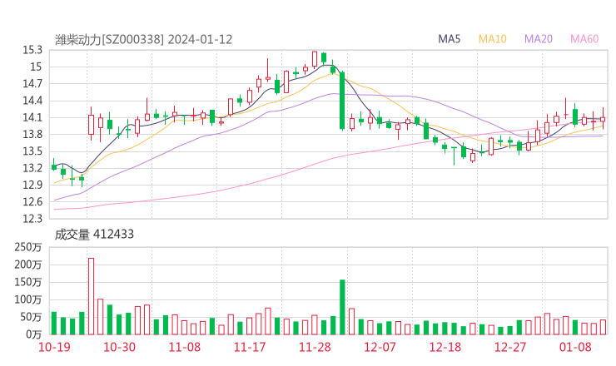
Task: Click the MA60 legend label
Action: [x=584, y=39]
